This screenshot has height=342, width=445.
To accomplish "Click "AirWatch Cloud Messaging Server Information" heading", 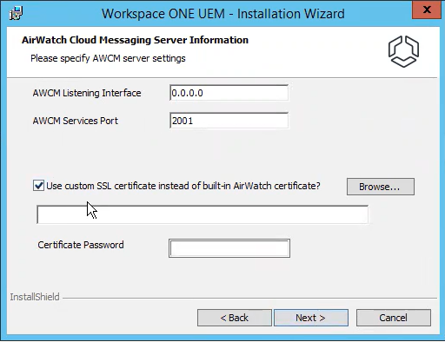I will pos(135,40).
